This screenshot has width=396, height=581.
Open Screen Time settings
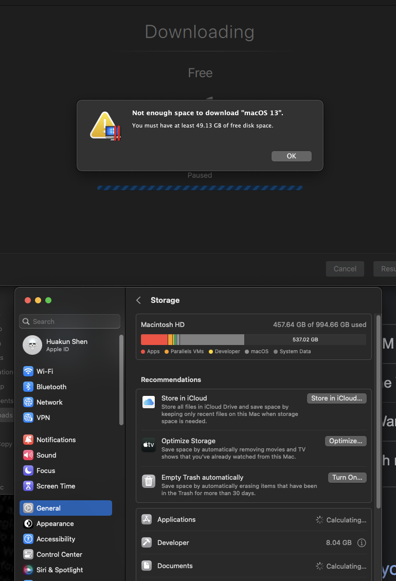pos(56,486)
